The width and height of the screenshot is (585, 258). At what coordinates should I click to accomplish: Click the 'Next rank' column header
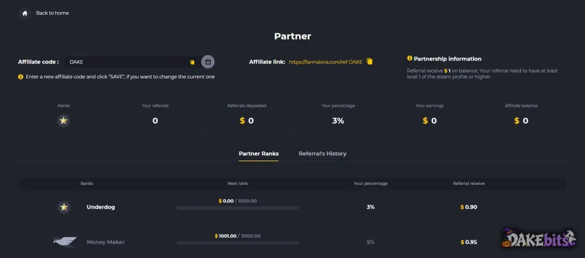(x=238, y=183)
